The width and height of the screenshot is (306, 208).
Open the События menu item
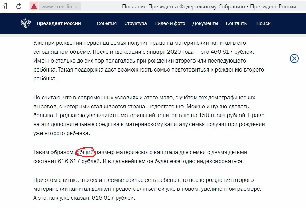tap(107, 23)
